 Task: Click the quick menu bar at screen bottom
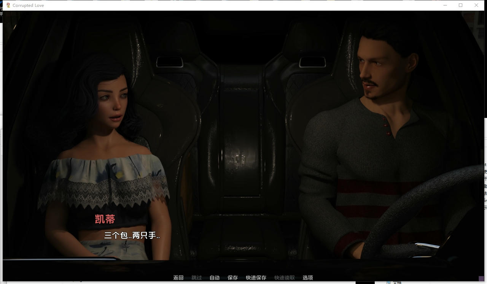click(x=243, y=278)
